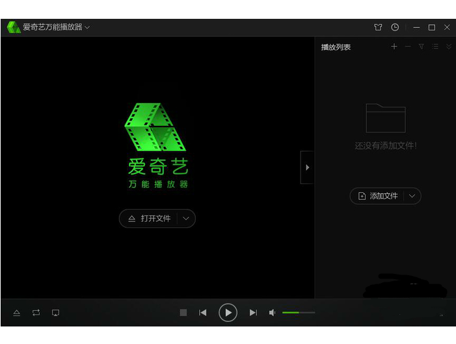Click the 还没有添加文件! message
Viewport: 456px width, 344px height.
click(386, 145)
